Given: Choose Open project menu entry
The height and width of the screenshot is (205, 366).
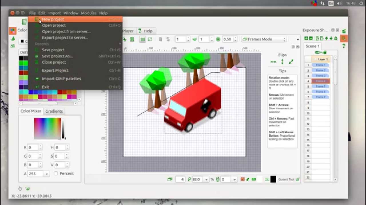Looking at the screenshot, I should pyautogui.click(x=75, y=25).
